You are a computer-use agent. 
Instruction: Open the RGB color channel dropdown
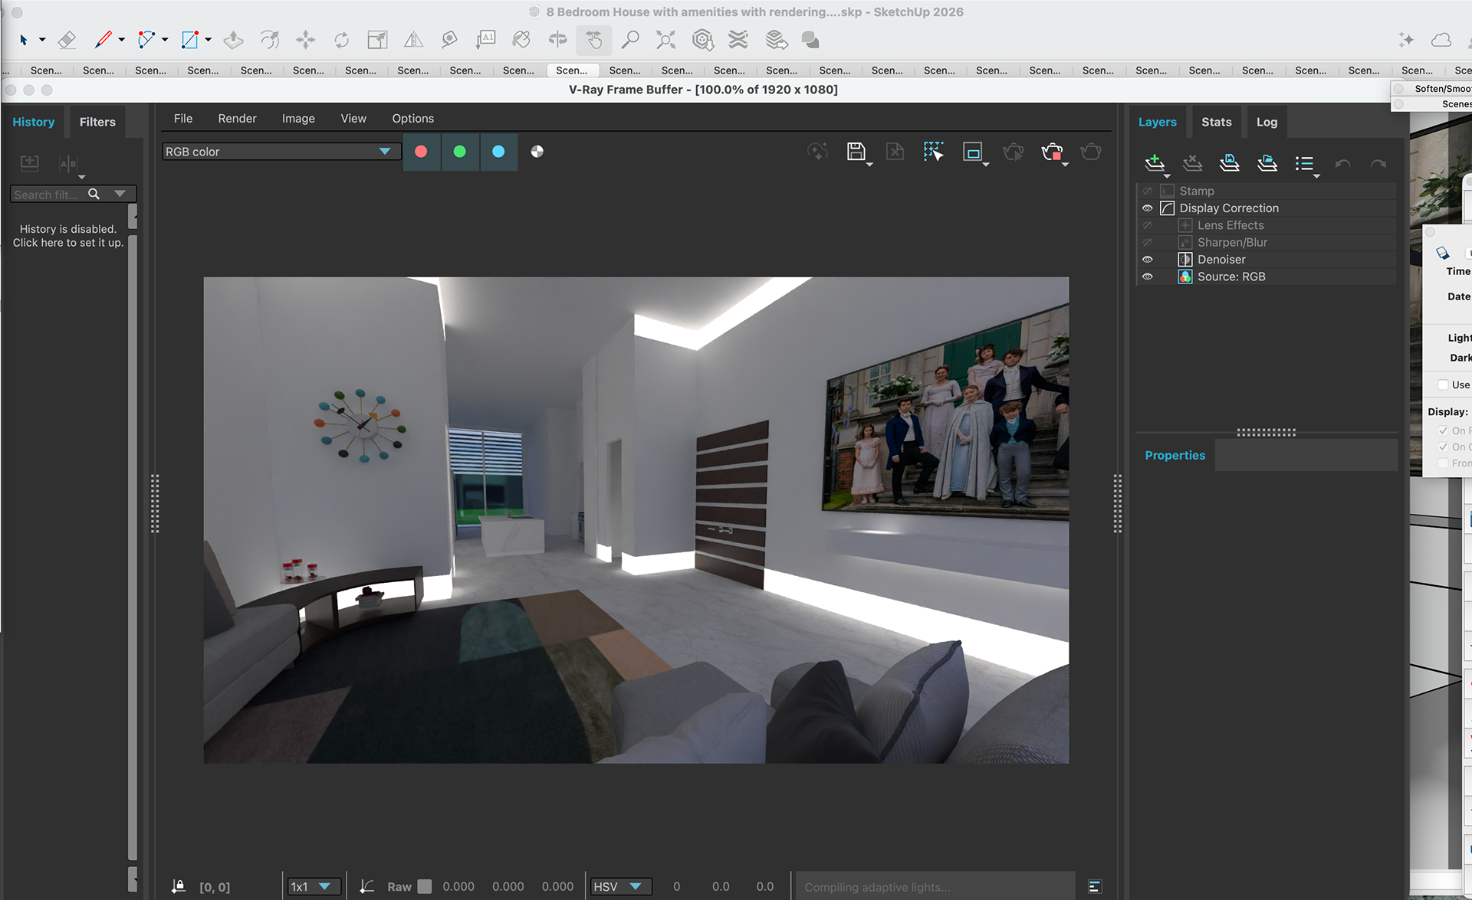pyautogui.click(x=281, y=152)
